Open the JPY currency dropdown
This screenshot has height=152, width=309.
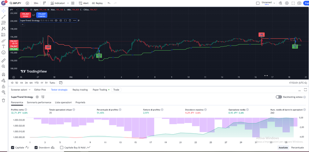click(14, 10)
